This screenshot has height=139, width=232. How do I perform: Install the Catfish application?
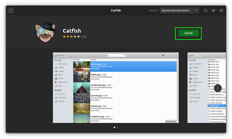click(188, 33)
